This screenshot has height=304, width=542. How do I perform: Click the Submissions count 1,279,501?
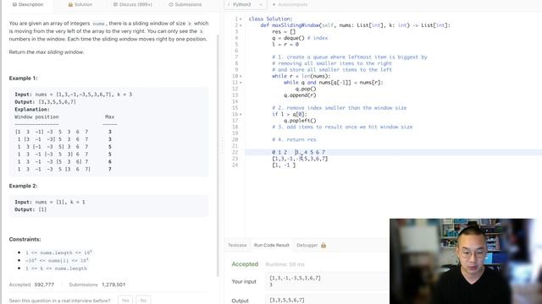tap(113, 285)
